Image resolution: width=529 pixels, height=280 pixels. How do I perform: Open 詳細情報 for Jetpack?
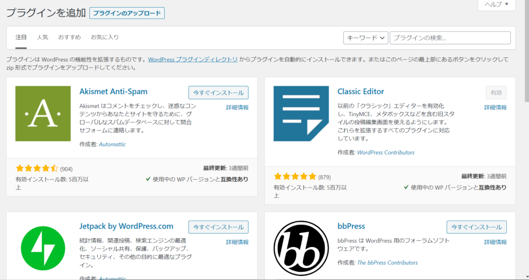click(x=237, y=242)
